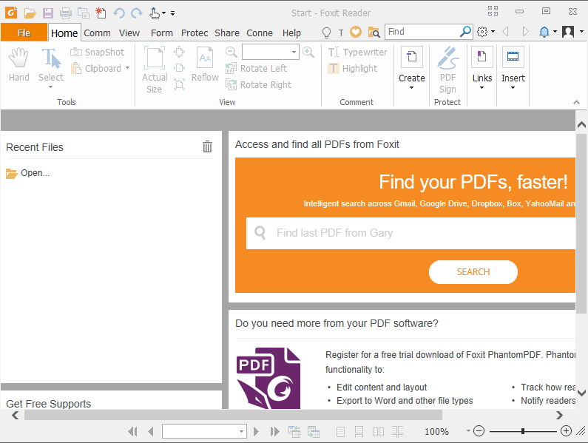Open the File menu
Screen dimensions: 588x443
[x=24, y=33]
